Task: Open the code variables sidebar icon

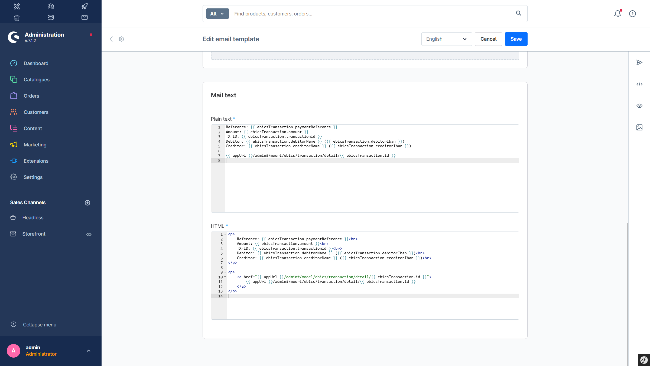Action: 639,84
